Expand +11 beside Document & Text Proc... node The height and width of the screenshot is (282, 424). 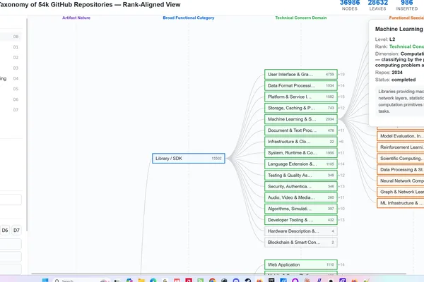[341, 130]
